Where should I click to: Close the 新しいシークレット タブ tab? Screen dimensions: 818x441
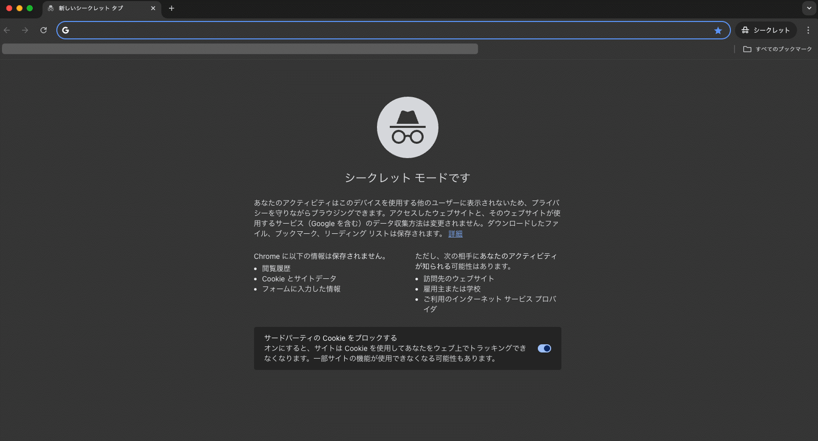[x=153, y=8]
